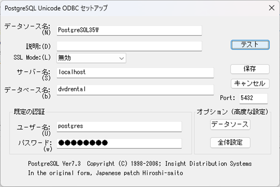Focus the データソース名 field containing PostgreSQL35W
280x187 pixels.
click(x=129, y=30)
